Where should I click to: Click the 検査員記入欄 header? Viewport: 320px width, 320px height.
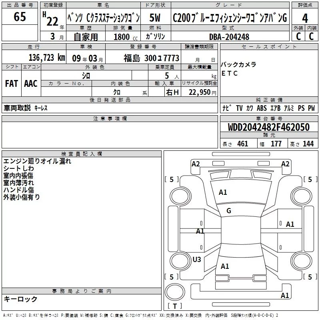pyautogui.click(x=82, y=154)
